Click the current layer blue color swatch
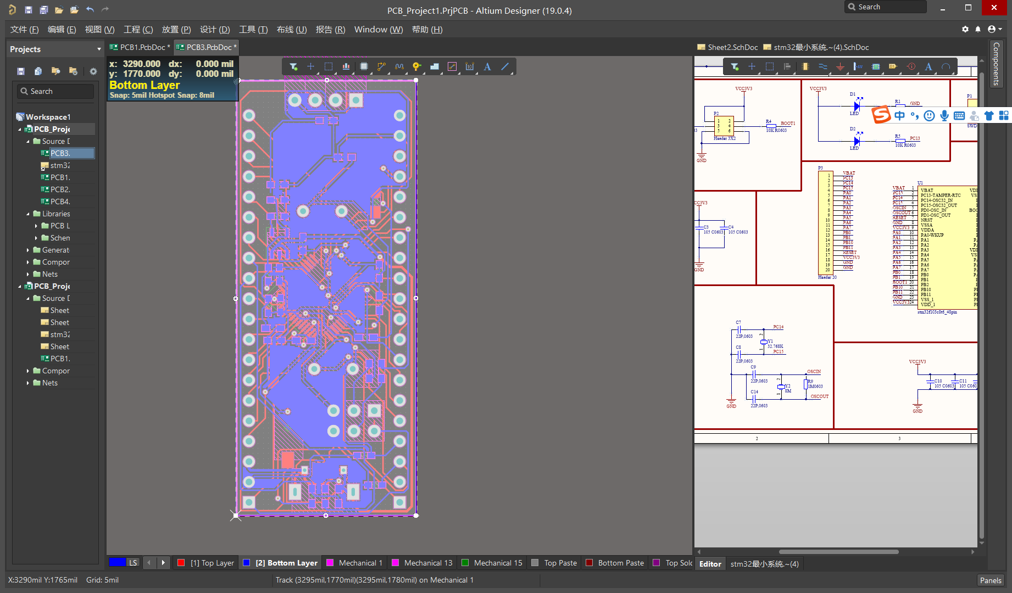 118,562
